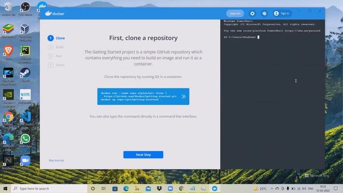This screenshot has width=343, height=193.
Task: Open Google Chrome desktop icon
Action: point(9,120)
